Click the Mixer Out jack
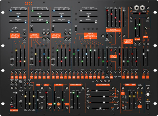 (135, 43)
